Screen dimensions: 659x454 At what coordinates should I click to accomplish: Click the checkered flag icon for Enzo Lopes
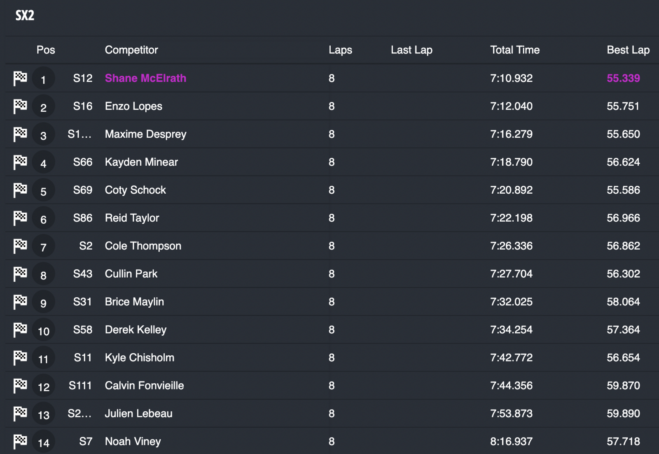click(20, 106)
